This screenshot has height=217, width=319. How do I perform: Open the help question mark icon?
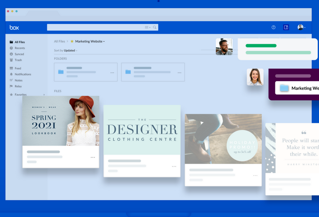[x=273, y=28]
